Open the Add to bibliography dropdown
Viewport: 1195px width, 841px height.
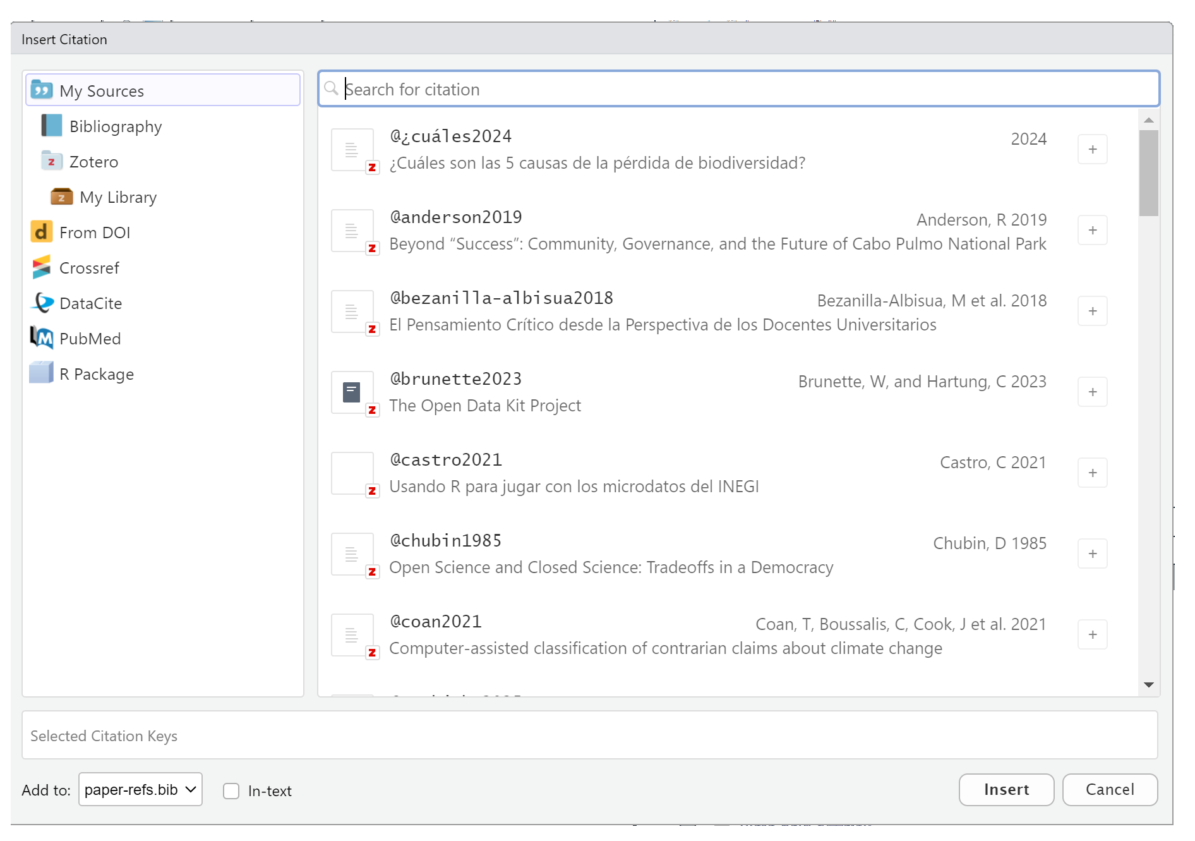[140, 790]
